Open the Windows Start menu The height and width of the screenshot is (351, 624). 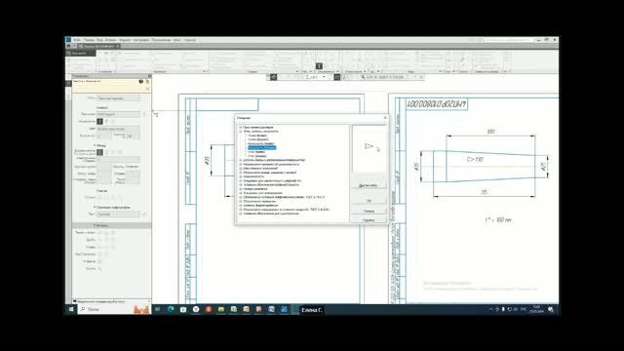pyautogui.click(x=71, y=309)
